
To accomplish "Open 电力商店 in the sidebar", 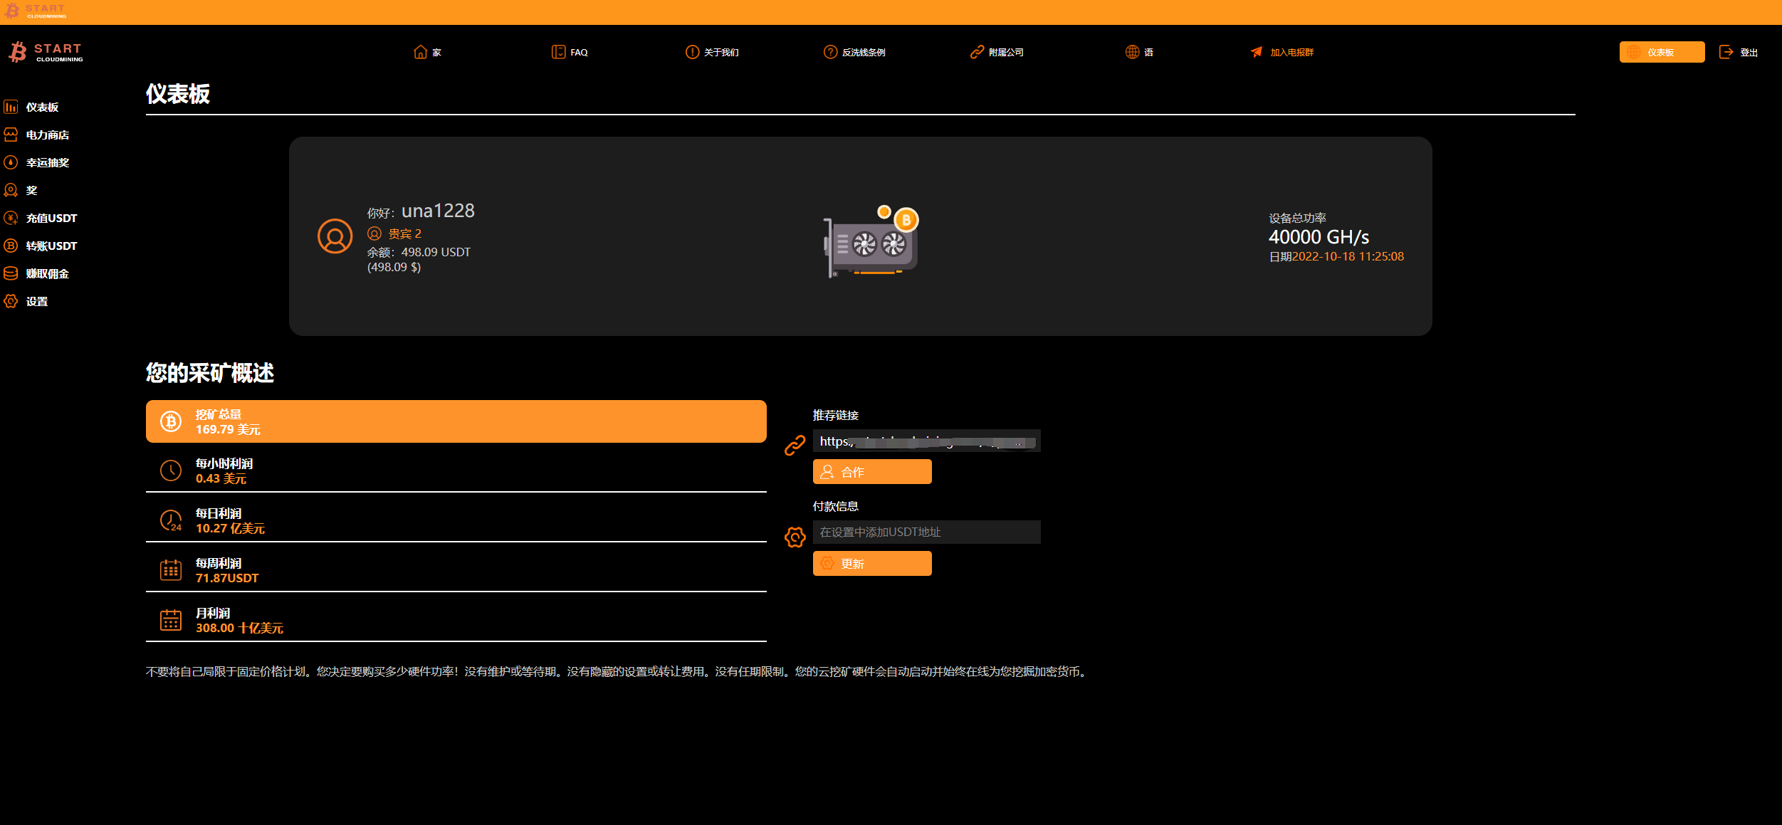I will point(47,135).
